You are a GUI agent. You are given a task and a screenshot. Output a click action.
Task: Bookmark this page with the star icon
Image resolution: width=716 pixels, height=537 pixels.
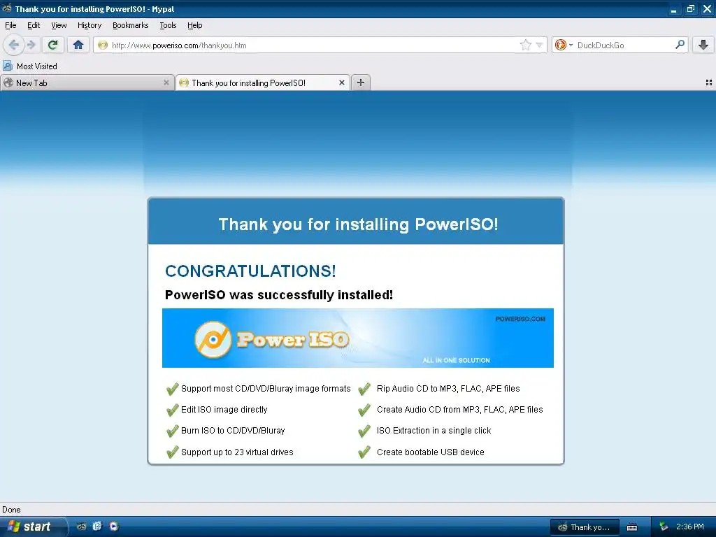pos(526,45)
